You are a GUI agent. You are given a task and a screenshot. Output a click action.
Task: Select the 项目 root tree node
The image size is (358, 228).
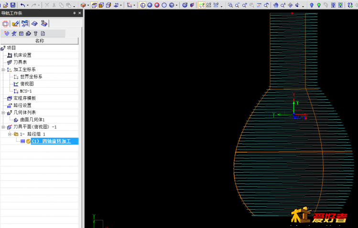pyautogui.click(x=11, y=48)
